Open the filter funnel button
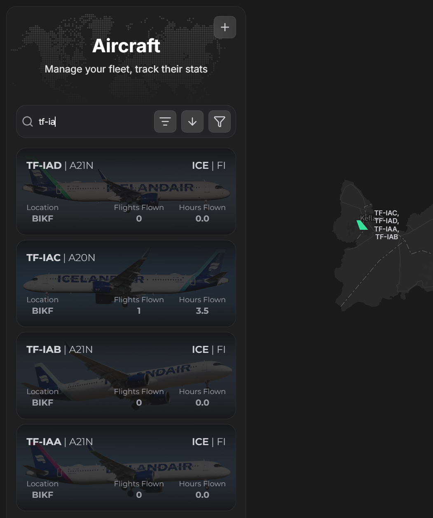Screen dimensions: 433x518 (x=220, y=121)
